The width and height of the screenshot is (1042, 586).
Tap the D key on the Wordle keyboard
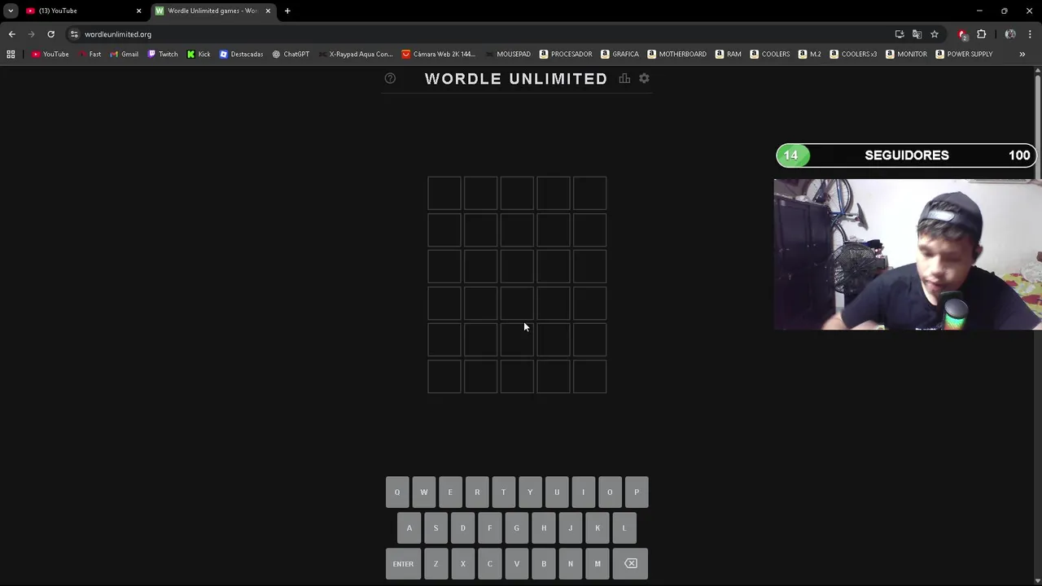(x=463, y=527)
